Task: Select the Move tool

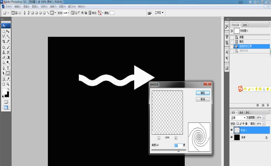Action: [x=8, y=31]
